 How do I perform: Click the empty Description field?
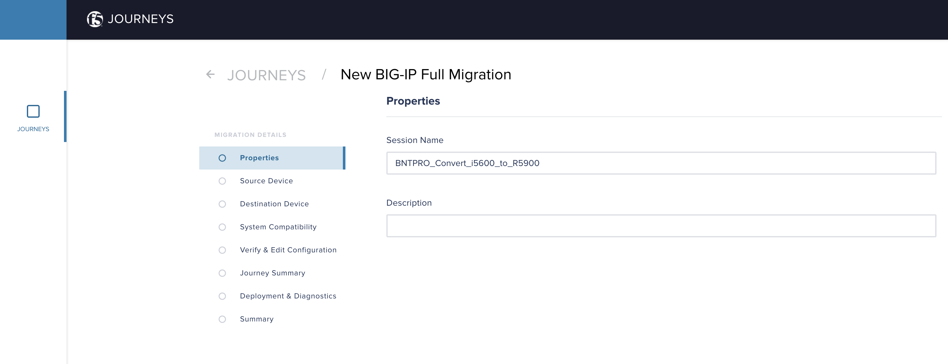coord(661,226)
